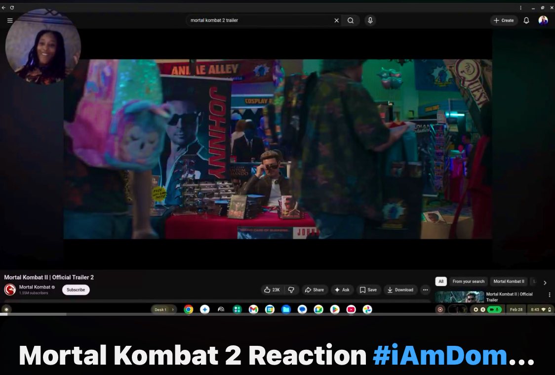The height and width of the screenshot is (375, 555).
Task: Open YouTube app from the shelf
Action: coord(351,309)
